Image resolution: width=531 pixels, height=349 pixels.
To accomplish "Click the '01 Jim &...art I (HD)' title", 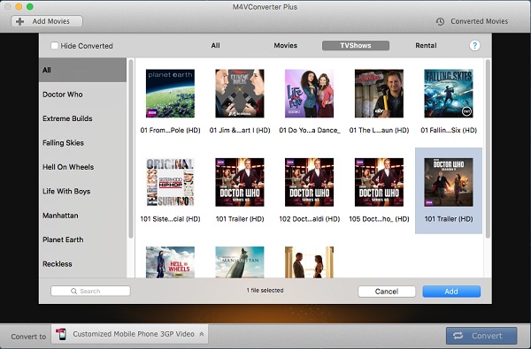I will [x=240, y=130].
